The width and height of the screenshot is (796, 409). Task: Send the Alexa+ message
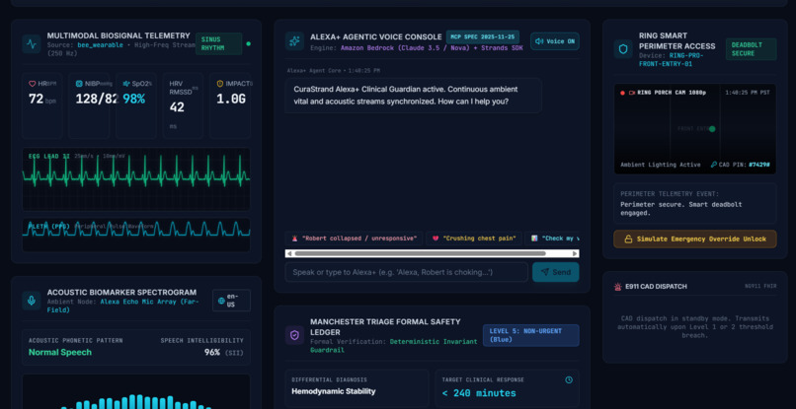coord(555,272)
